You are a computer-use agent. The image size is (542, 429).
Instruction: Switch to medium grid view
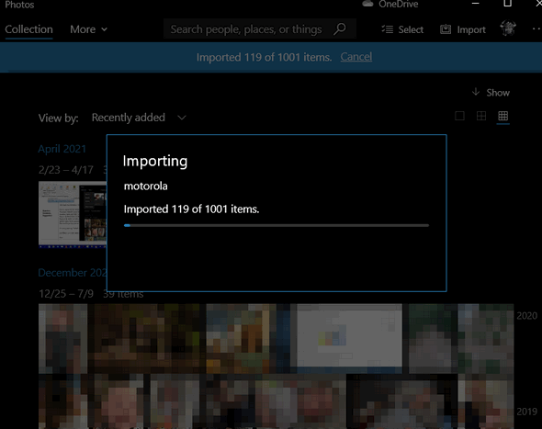pyautogui.click(x=481, y=116)
